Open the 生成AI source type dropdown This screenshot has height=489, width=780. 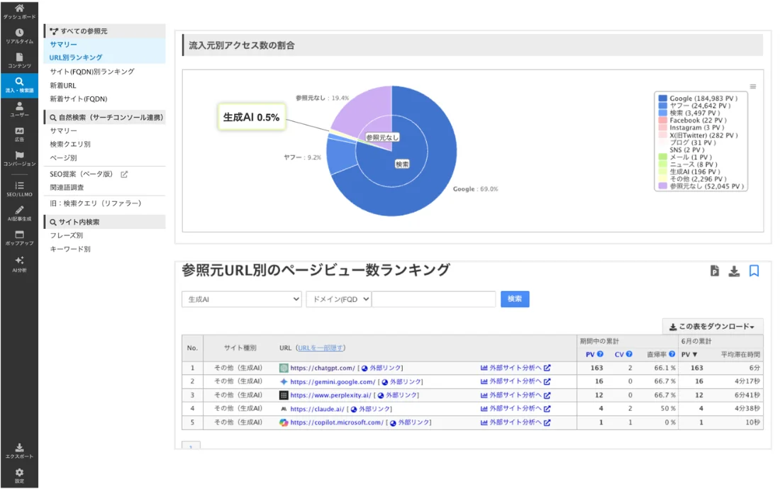[241, 299]
